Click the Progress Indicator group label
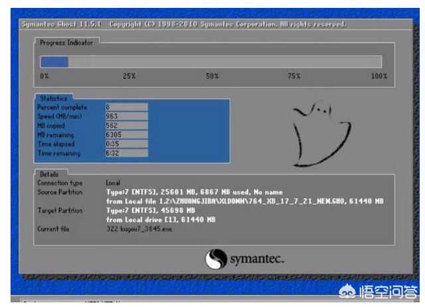The width and height of the screenshot is (425, 307). 66,42
